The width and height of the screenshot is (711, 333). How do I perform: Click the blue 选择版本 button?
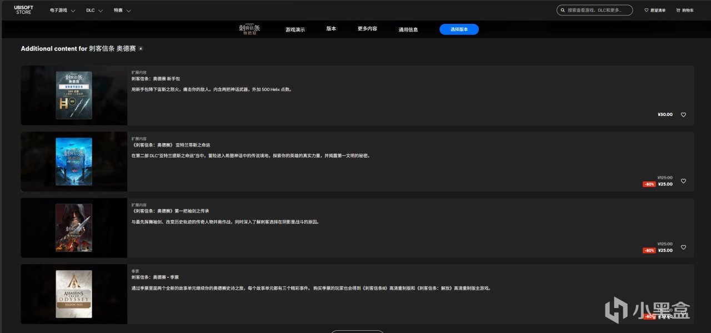pos(459,29)
